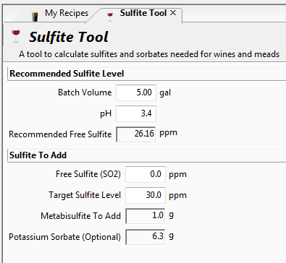Click the Sulfite Tool page title
The image size is (286, 263).
point(69,37)
